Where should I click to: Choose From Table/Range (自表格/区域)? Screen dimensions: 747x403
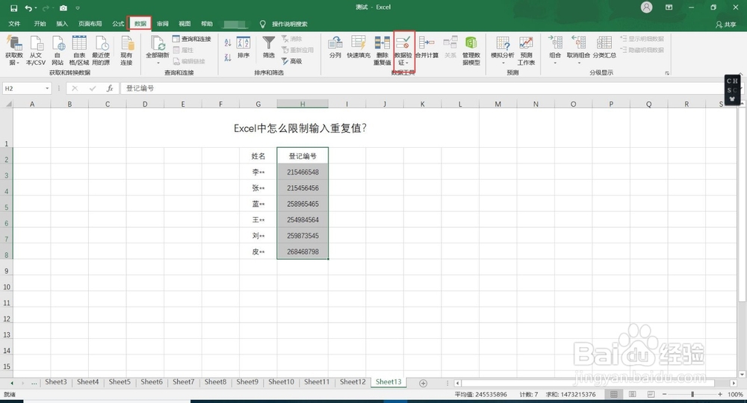pyautogui.click(x=79, y=50)
